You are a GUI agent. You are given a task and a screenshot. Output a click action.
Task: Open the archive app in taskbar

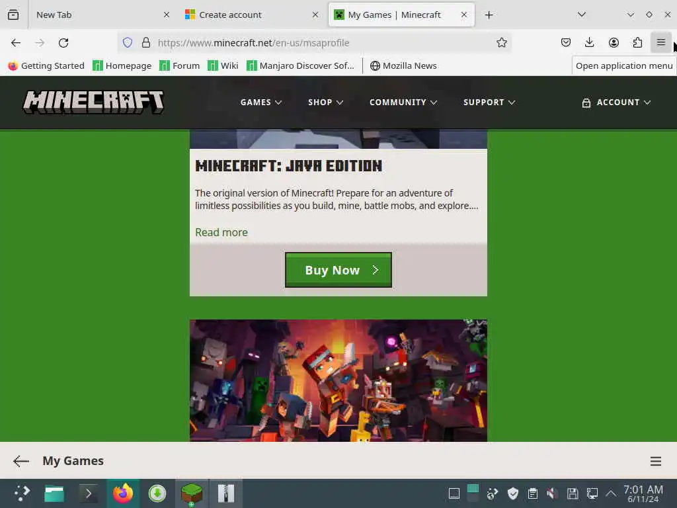[226, 493]
